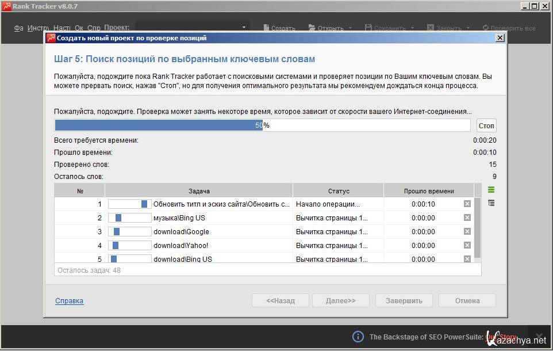Image resolution: width=553 pixels, height=351 pixels.
Task: Switch task list to tree view
Action: click(491, 203)
